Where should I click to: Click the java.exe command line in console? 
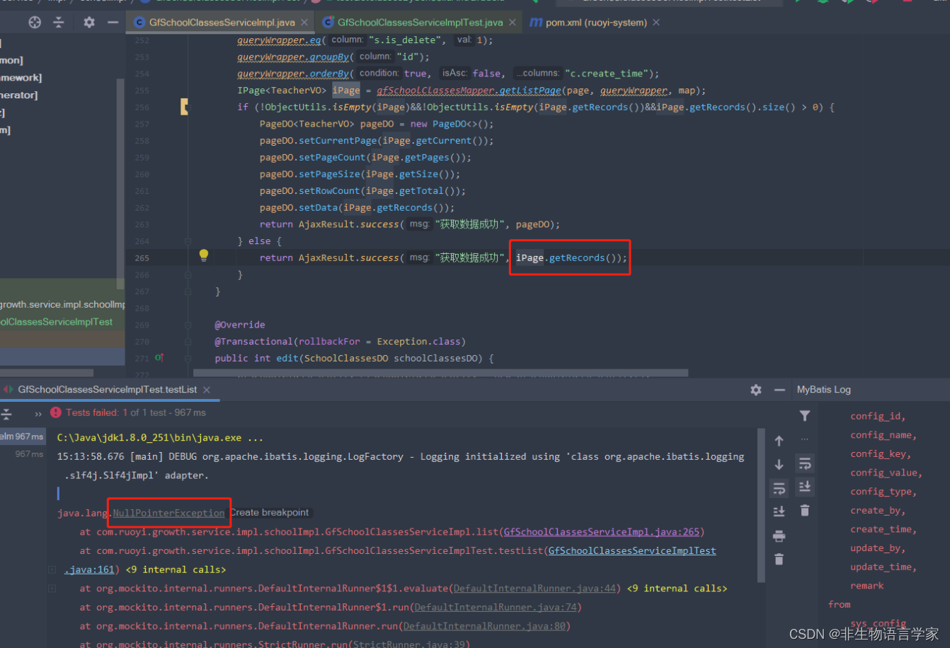160,438
